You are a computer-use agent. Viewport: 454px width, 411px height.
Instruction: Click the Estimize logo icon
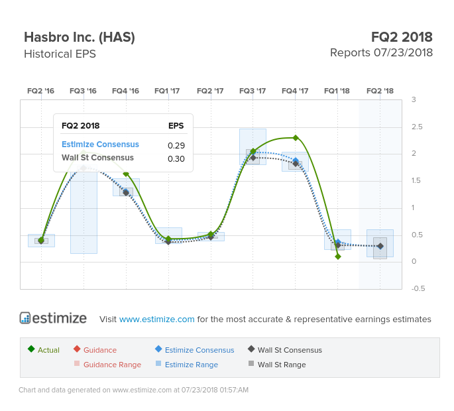tap(25, 318)
